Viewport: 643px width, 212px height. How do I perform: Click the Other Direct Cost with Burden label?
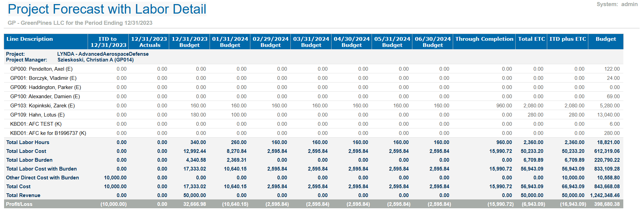pos(42,178)
